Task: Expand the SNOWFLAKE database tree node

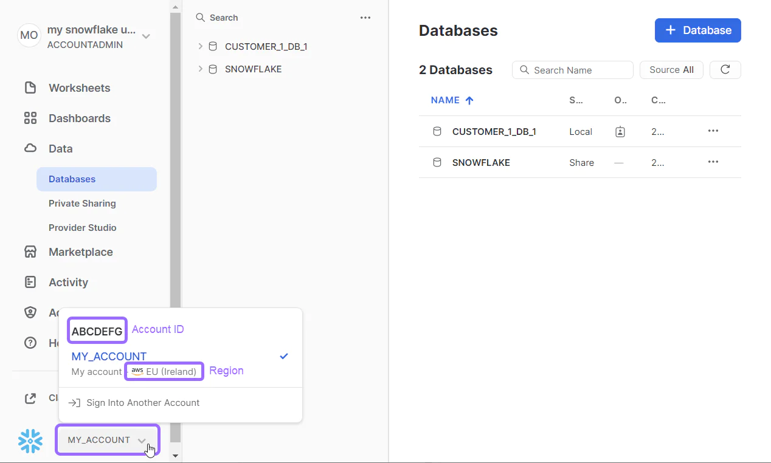Action: click(200, 69)
